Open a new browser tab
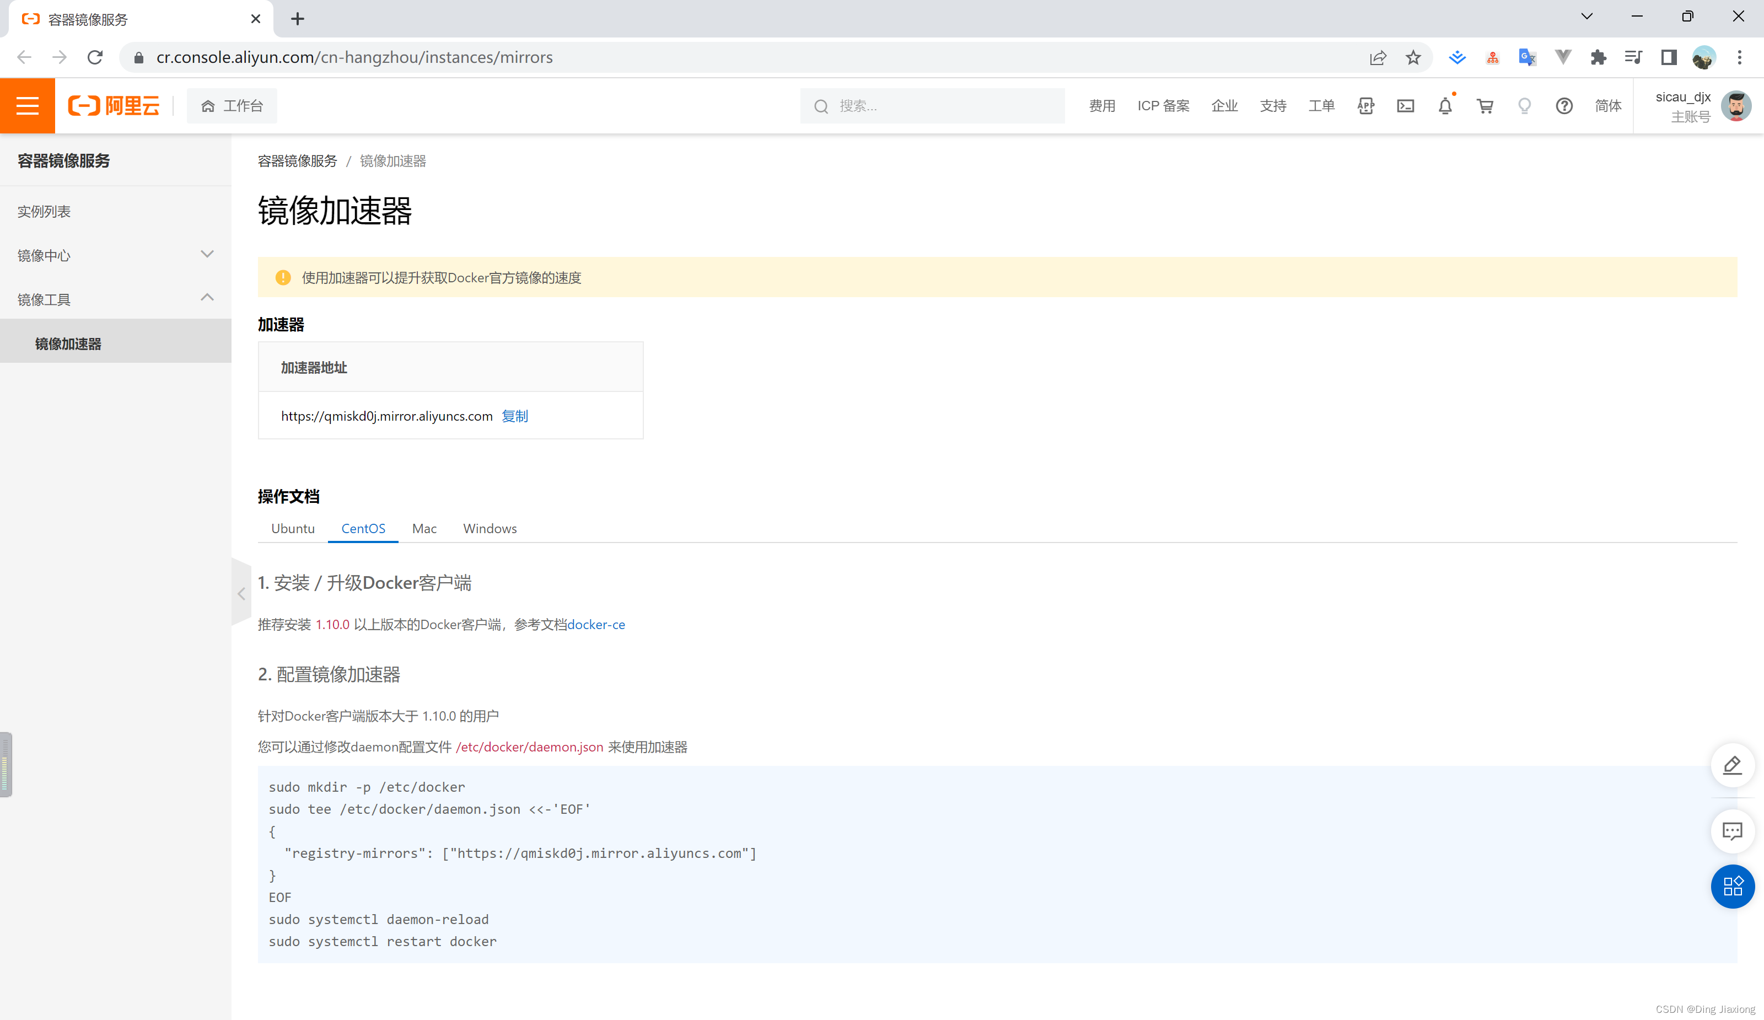Screen dimensions: 1764x1020 pyautogui.click(x=298, y=19)
